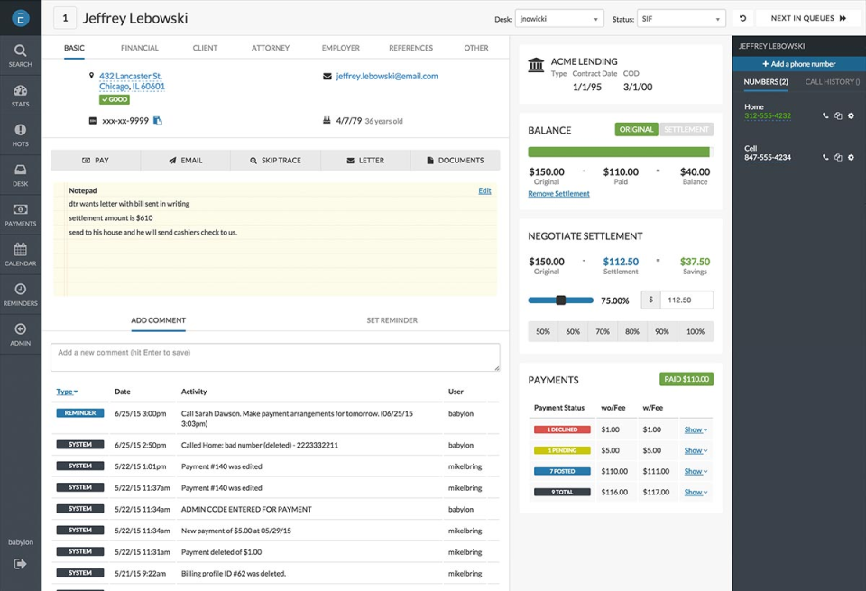Open the Set Reminder tab
The height and width of the screenshot is (591, 866).
(392, 320)
